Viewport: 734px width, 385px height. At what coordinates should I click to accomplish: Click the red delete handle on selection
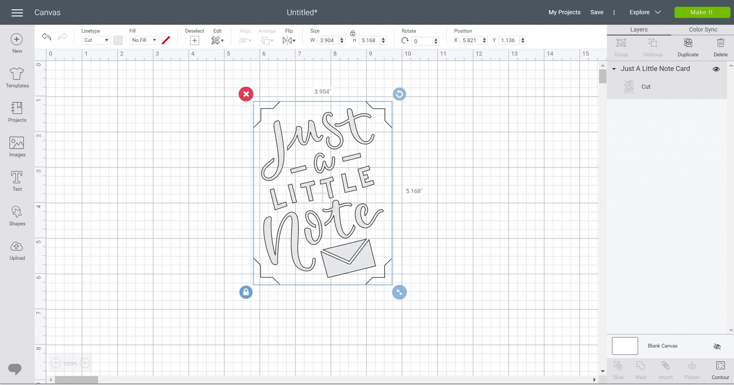[x=246, y=94]
